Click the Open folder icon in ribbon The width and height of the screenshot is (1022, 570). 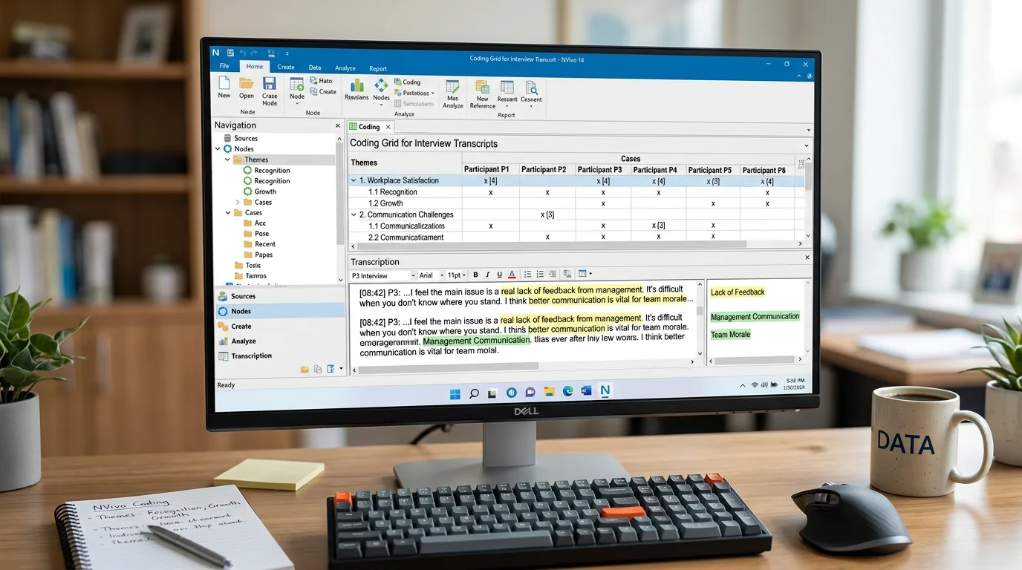pyautogui.click(x=247, y=83)
